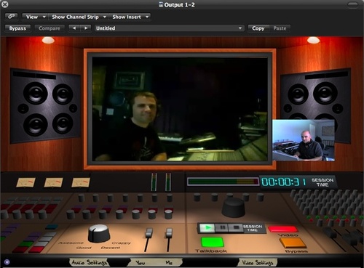The height and width of the screenshot is (268, 364).
Task: Toggle the plug-in Bypass button in the header
Action: pyautogui.click(x=17, y=28)
